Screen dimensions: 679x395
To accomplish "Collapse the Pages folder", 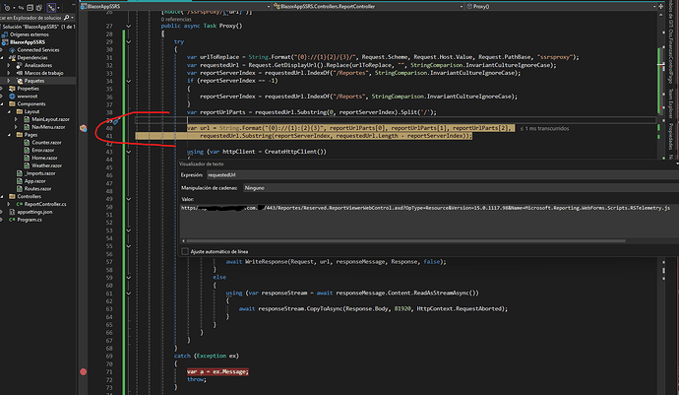I will pyautogui.click(x=9, y=135).
